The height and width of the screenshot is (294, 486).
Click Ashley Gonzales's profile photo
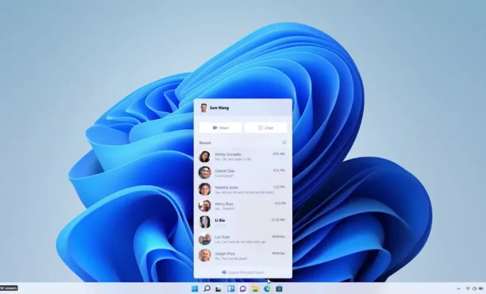(205, 157)
